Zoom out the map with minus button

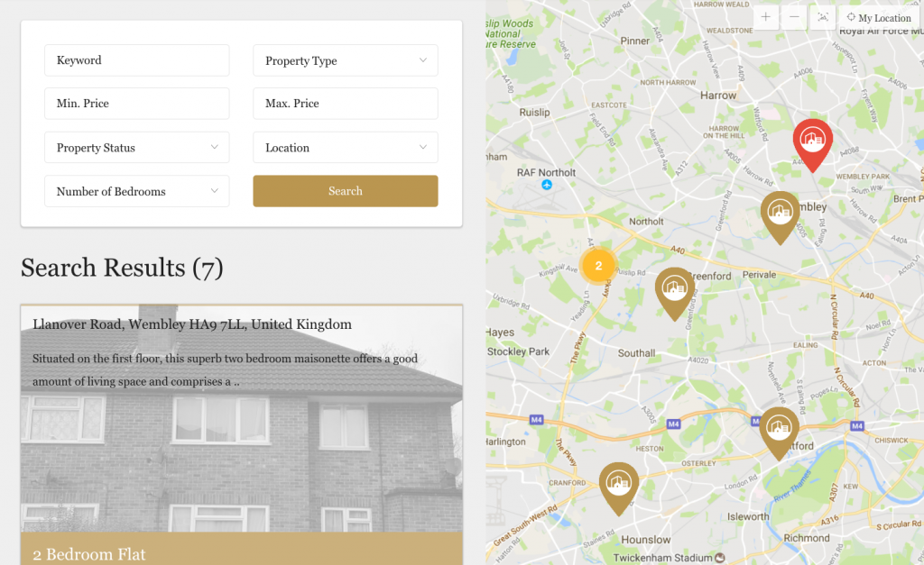pos(794,17)
